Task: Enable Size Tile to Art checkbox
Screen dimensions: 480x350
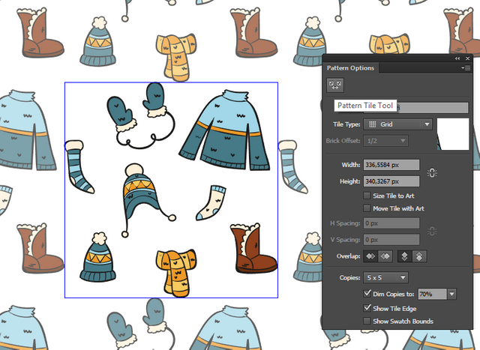Action: 367,196
